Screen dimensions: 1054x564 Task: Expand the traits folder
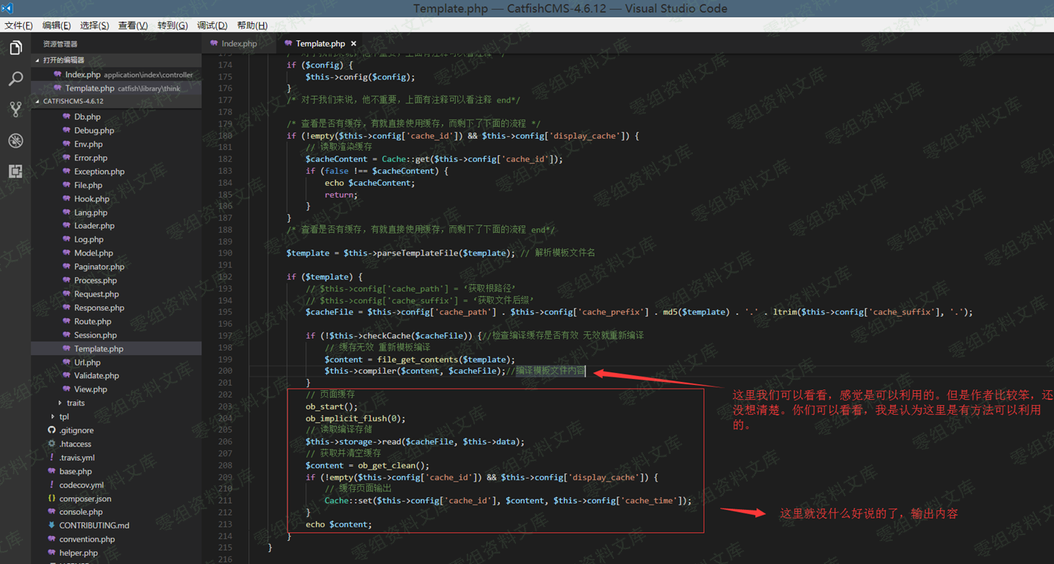click(x=60, y=403)
